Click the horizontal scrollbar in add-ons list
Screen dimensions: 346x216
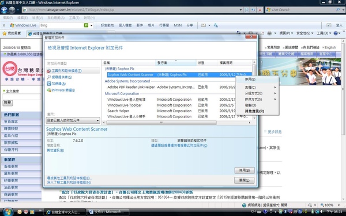click(x=161, y=123)
